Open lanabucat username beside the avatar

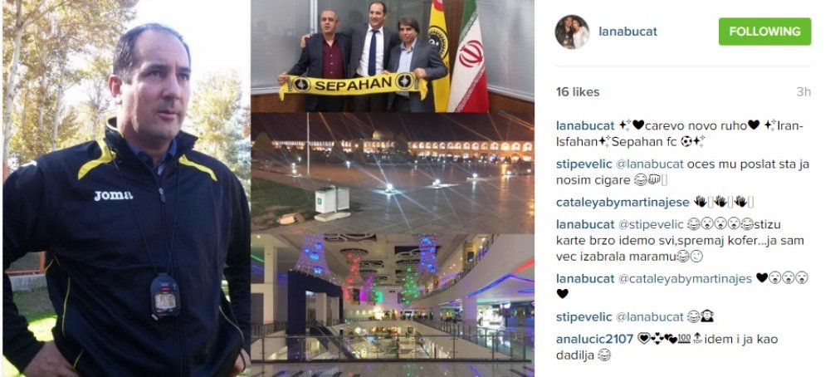627,32
